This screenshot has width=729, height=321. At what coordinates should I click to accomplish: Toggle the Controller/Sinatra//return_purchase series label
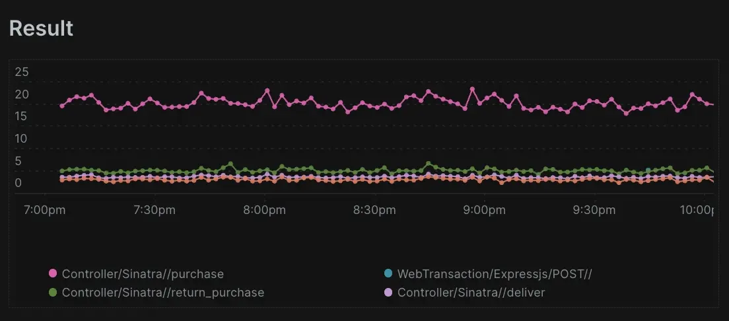(162, 292)
